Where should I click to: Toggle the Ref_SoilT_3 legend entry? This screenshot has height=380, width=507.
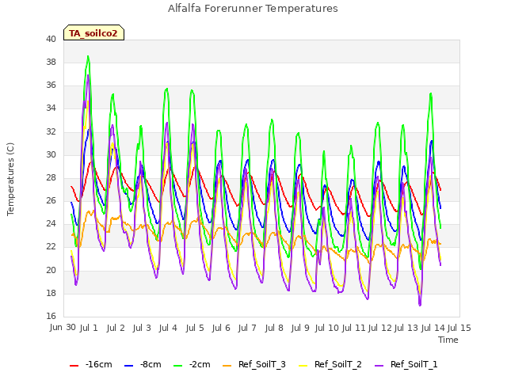254,364
